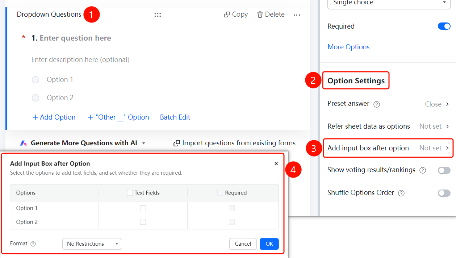Copy the dropdown question
Screen dimensions: 456x258
coord(236,14)
